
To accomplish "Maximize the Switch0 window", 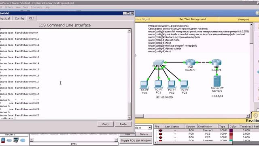I will point(128,13).
